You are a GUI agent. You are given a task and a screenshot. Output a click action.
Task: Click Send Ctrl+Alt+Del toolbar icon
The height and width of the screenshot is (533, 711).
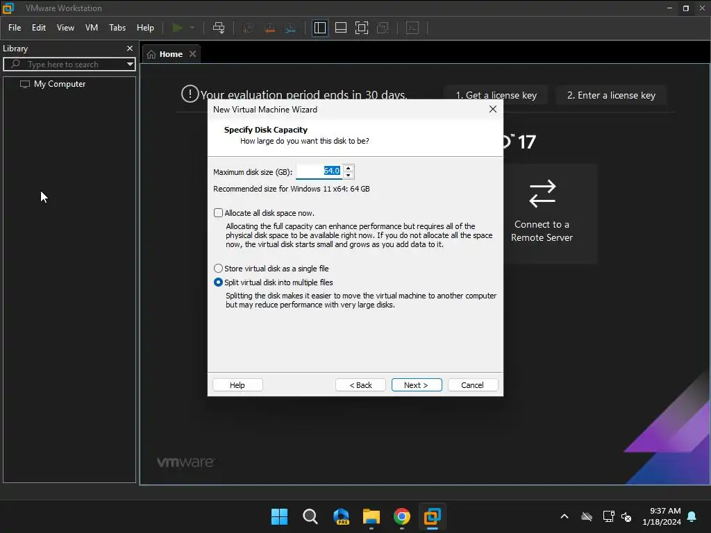(x=219, y=28)
